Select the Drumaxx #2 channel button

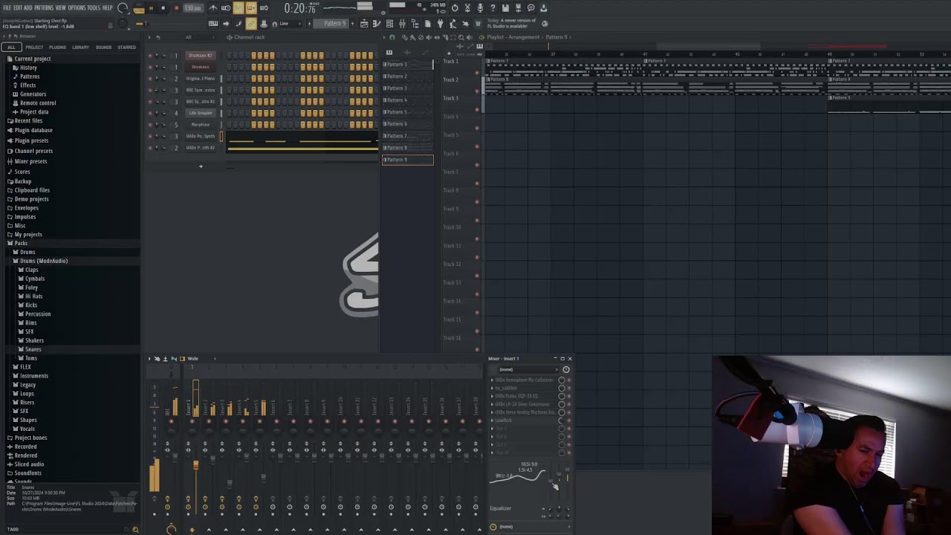(200, 55)
